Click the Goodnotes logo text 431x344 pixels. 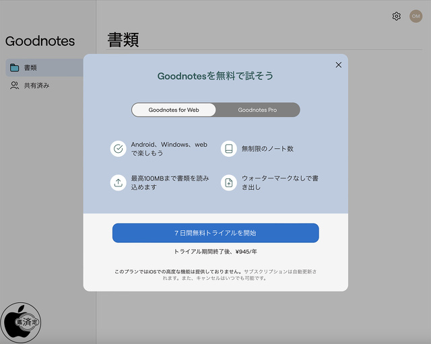pyautogui.click(x=40, y=41)
